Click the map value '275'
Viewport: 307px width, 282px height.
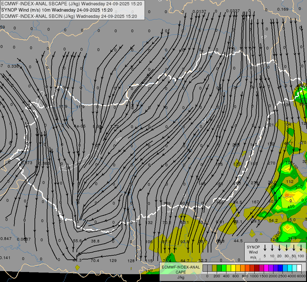pos(254,183)
